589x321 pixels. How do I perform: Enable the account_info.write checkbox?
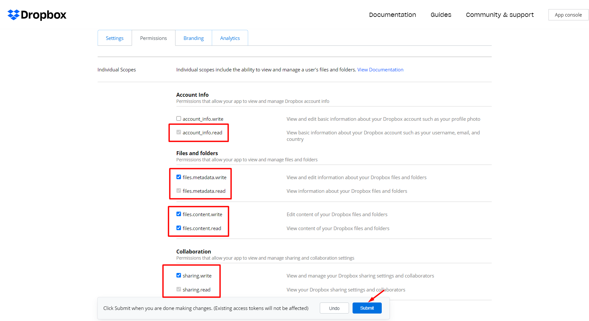(179, 118)
